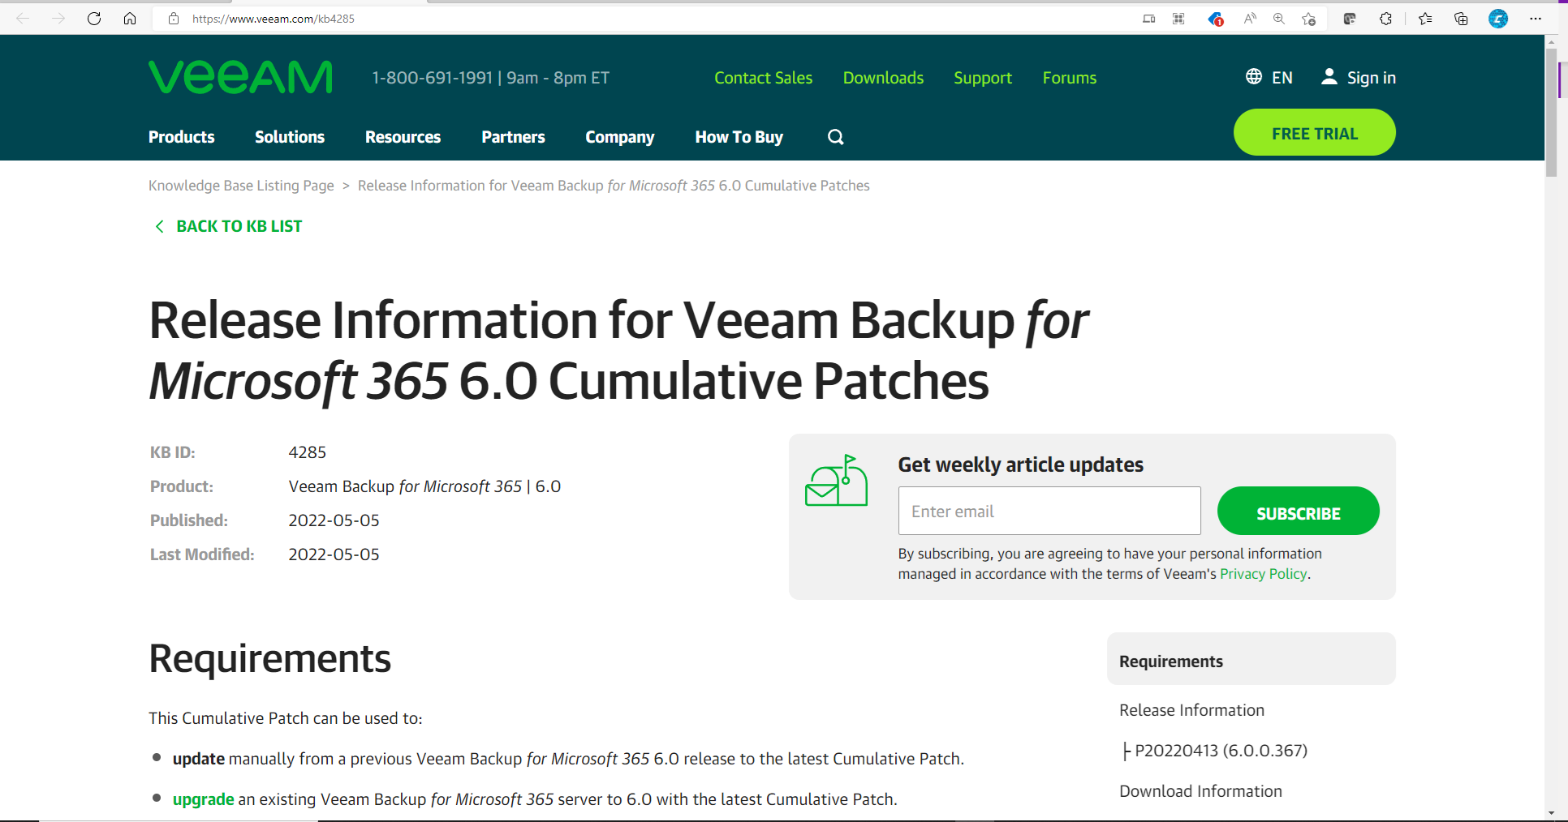Open the media extension icon beside the address bar
The height and width of the screenshot is (822, 1568).
click(1350, 18)
